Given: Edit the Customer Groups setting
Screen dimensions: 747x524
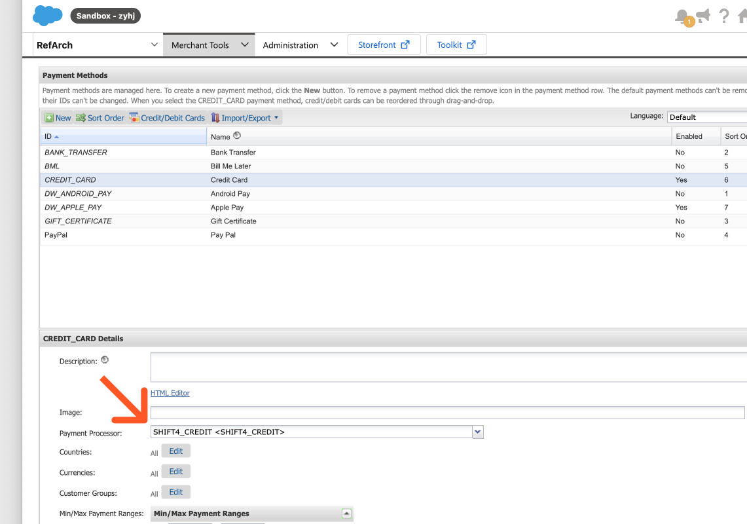Looking at the screenshot, I should coord(176,492).
